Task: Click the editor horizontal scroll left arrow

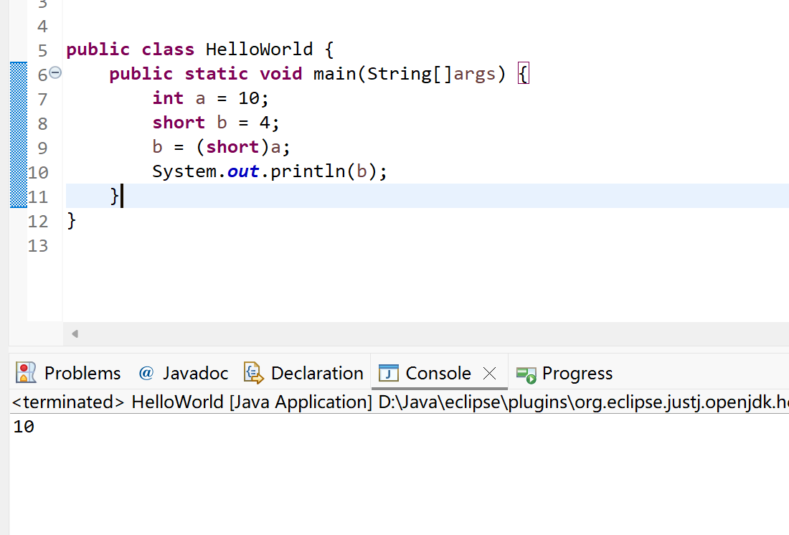Action: point(75,333)
